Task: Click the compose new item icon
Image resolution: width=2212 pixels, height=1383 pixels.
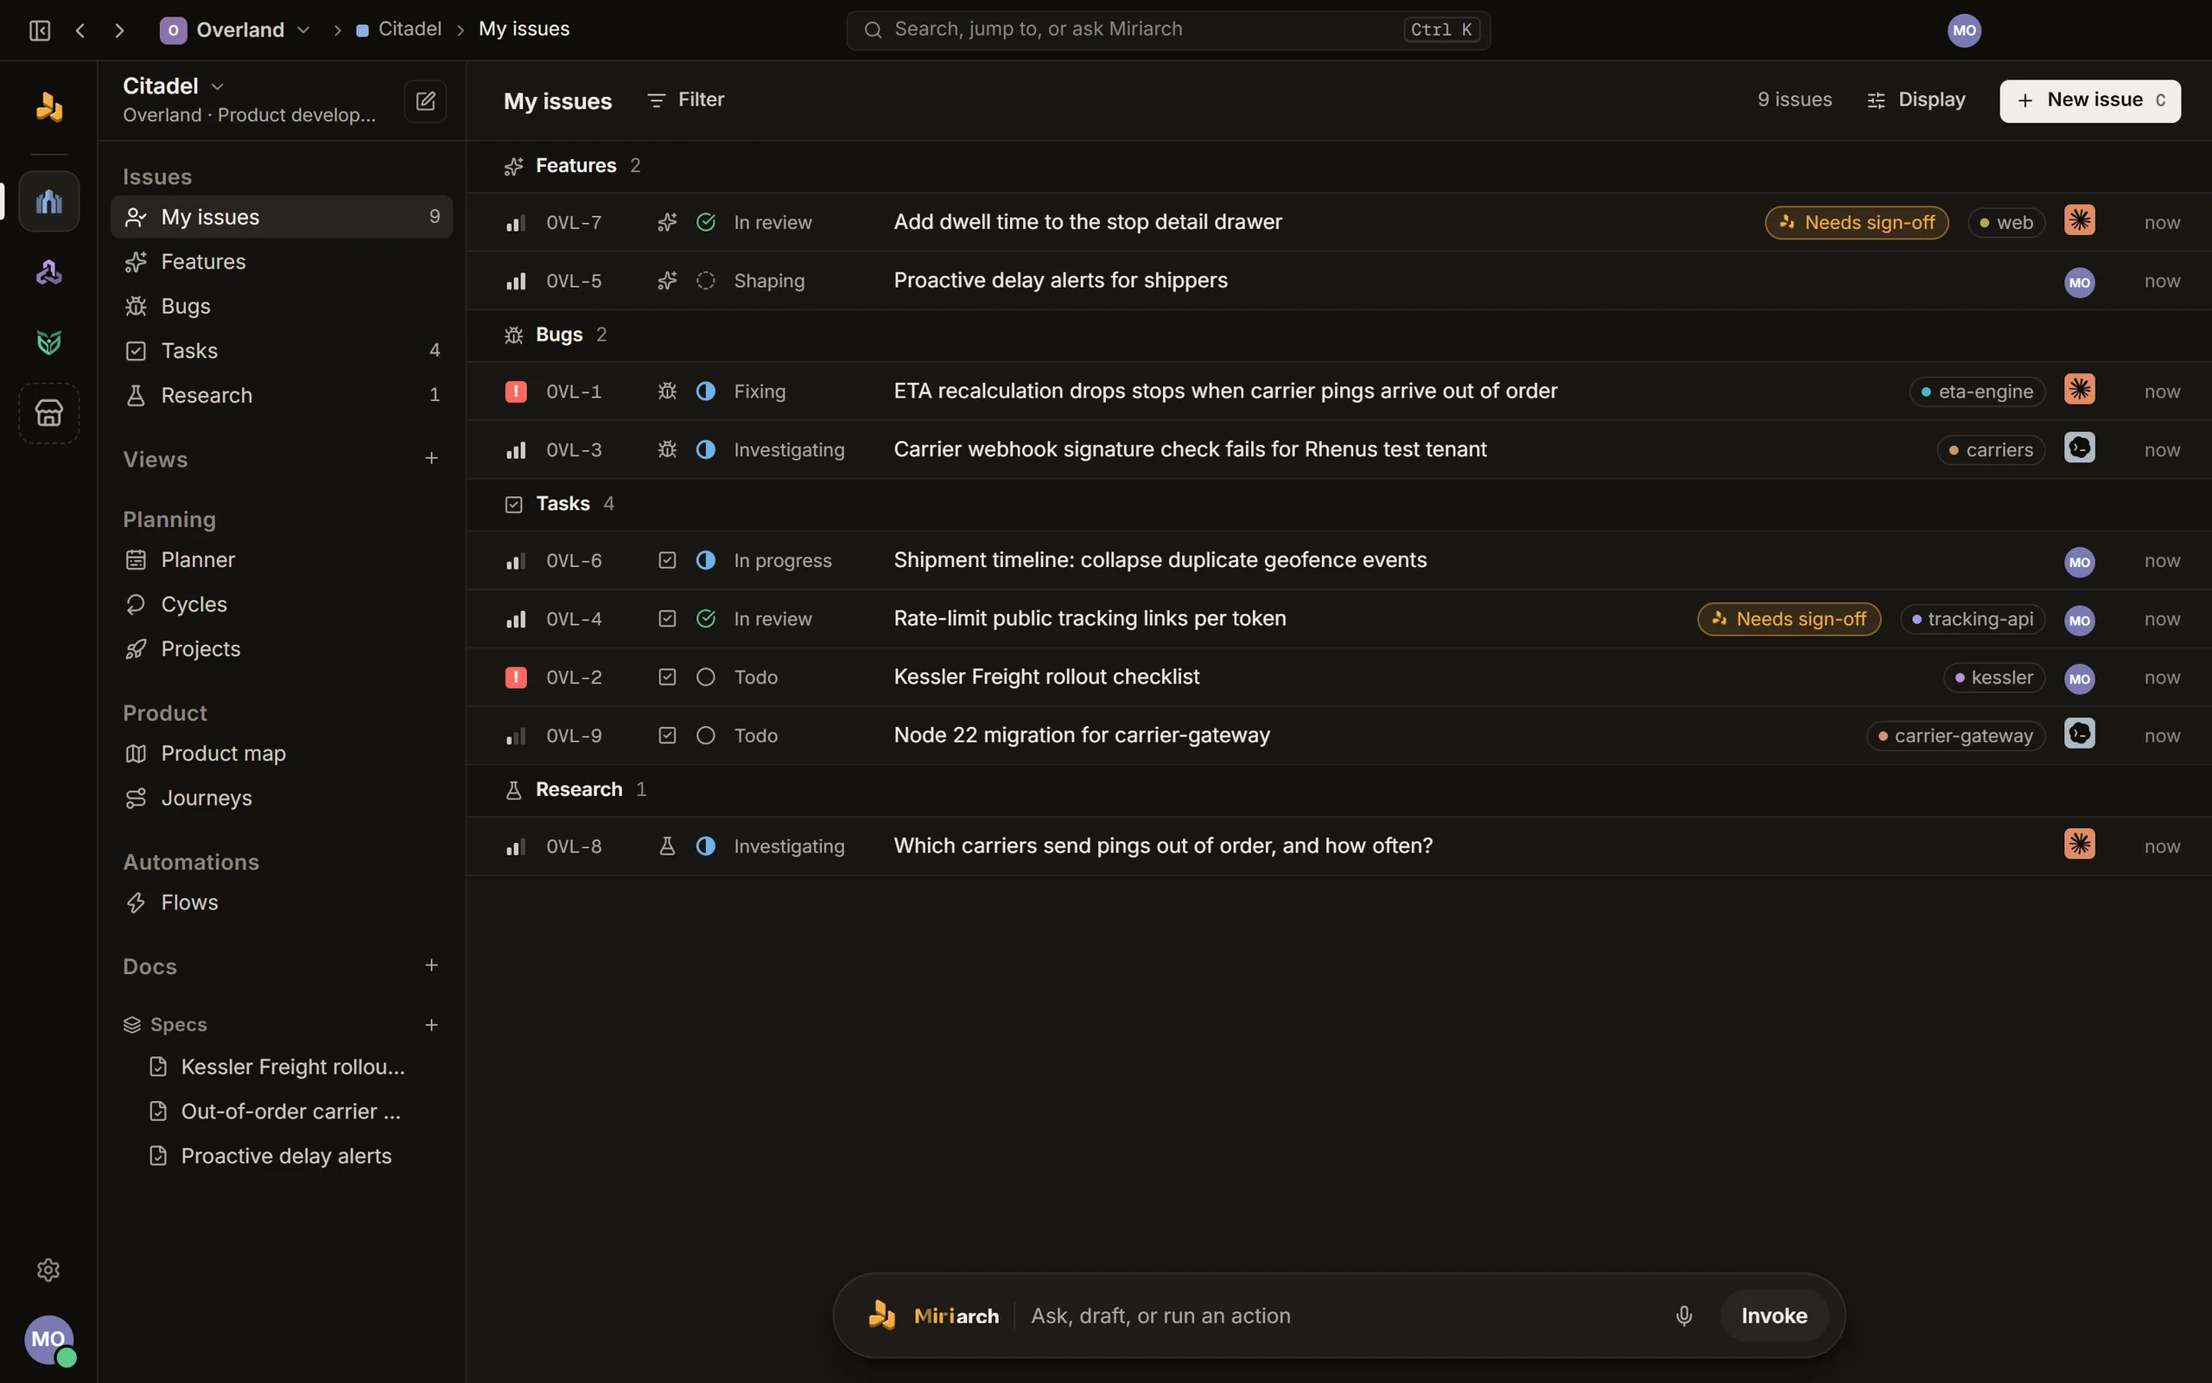Action: tap(425, 100)
